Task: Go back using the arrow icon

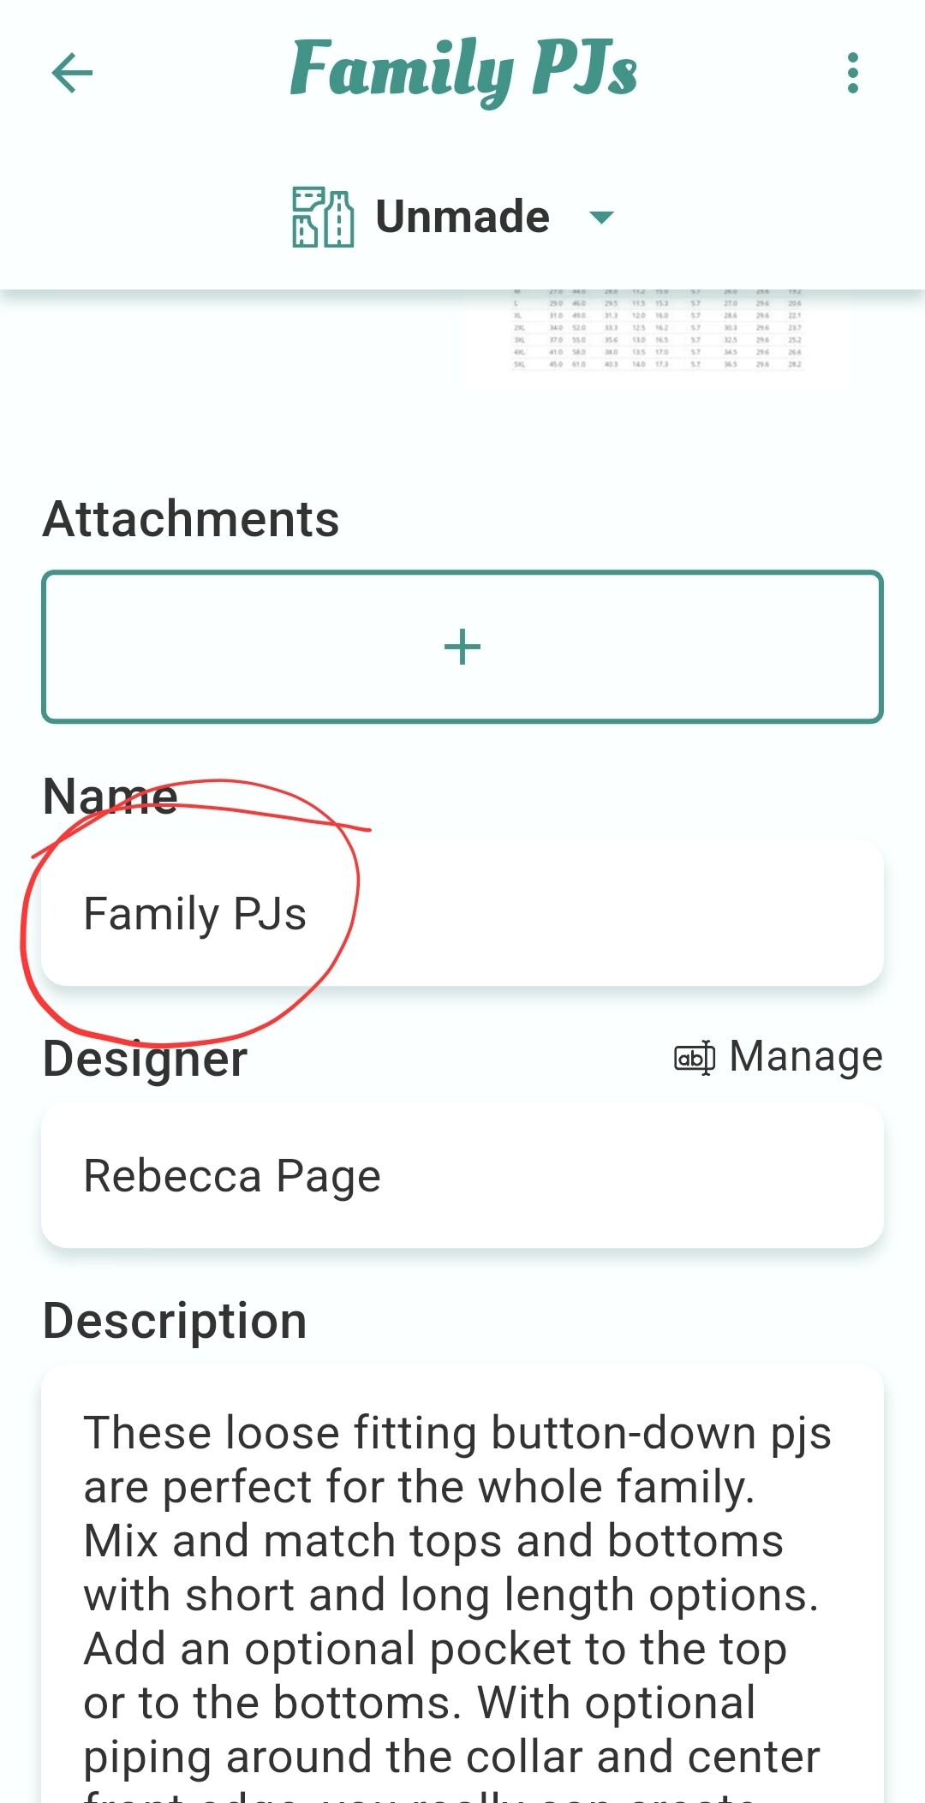Action: click(x=72, y=73)
